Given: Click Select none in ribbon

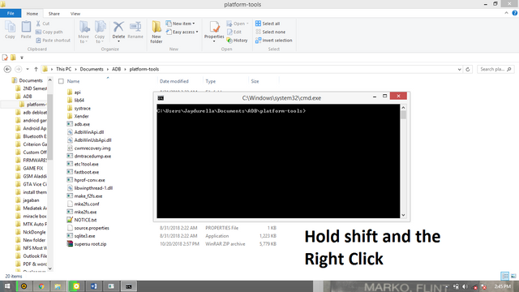Looking at the screenshot, I should pyautogui.click(x=270, y=32).
